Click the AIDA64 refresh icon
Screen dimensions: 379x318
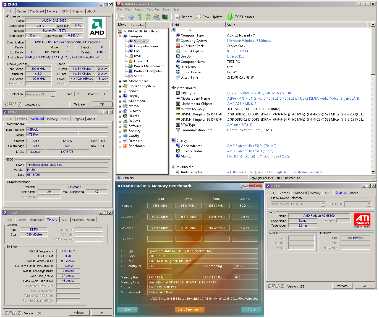point(148,17)
